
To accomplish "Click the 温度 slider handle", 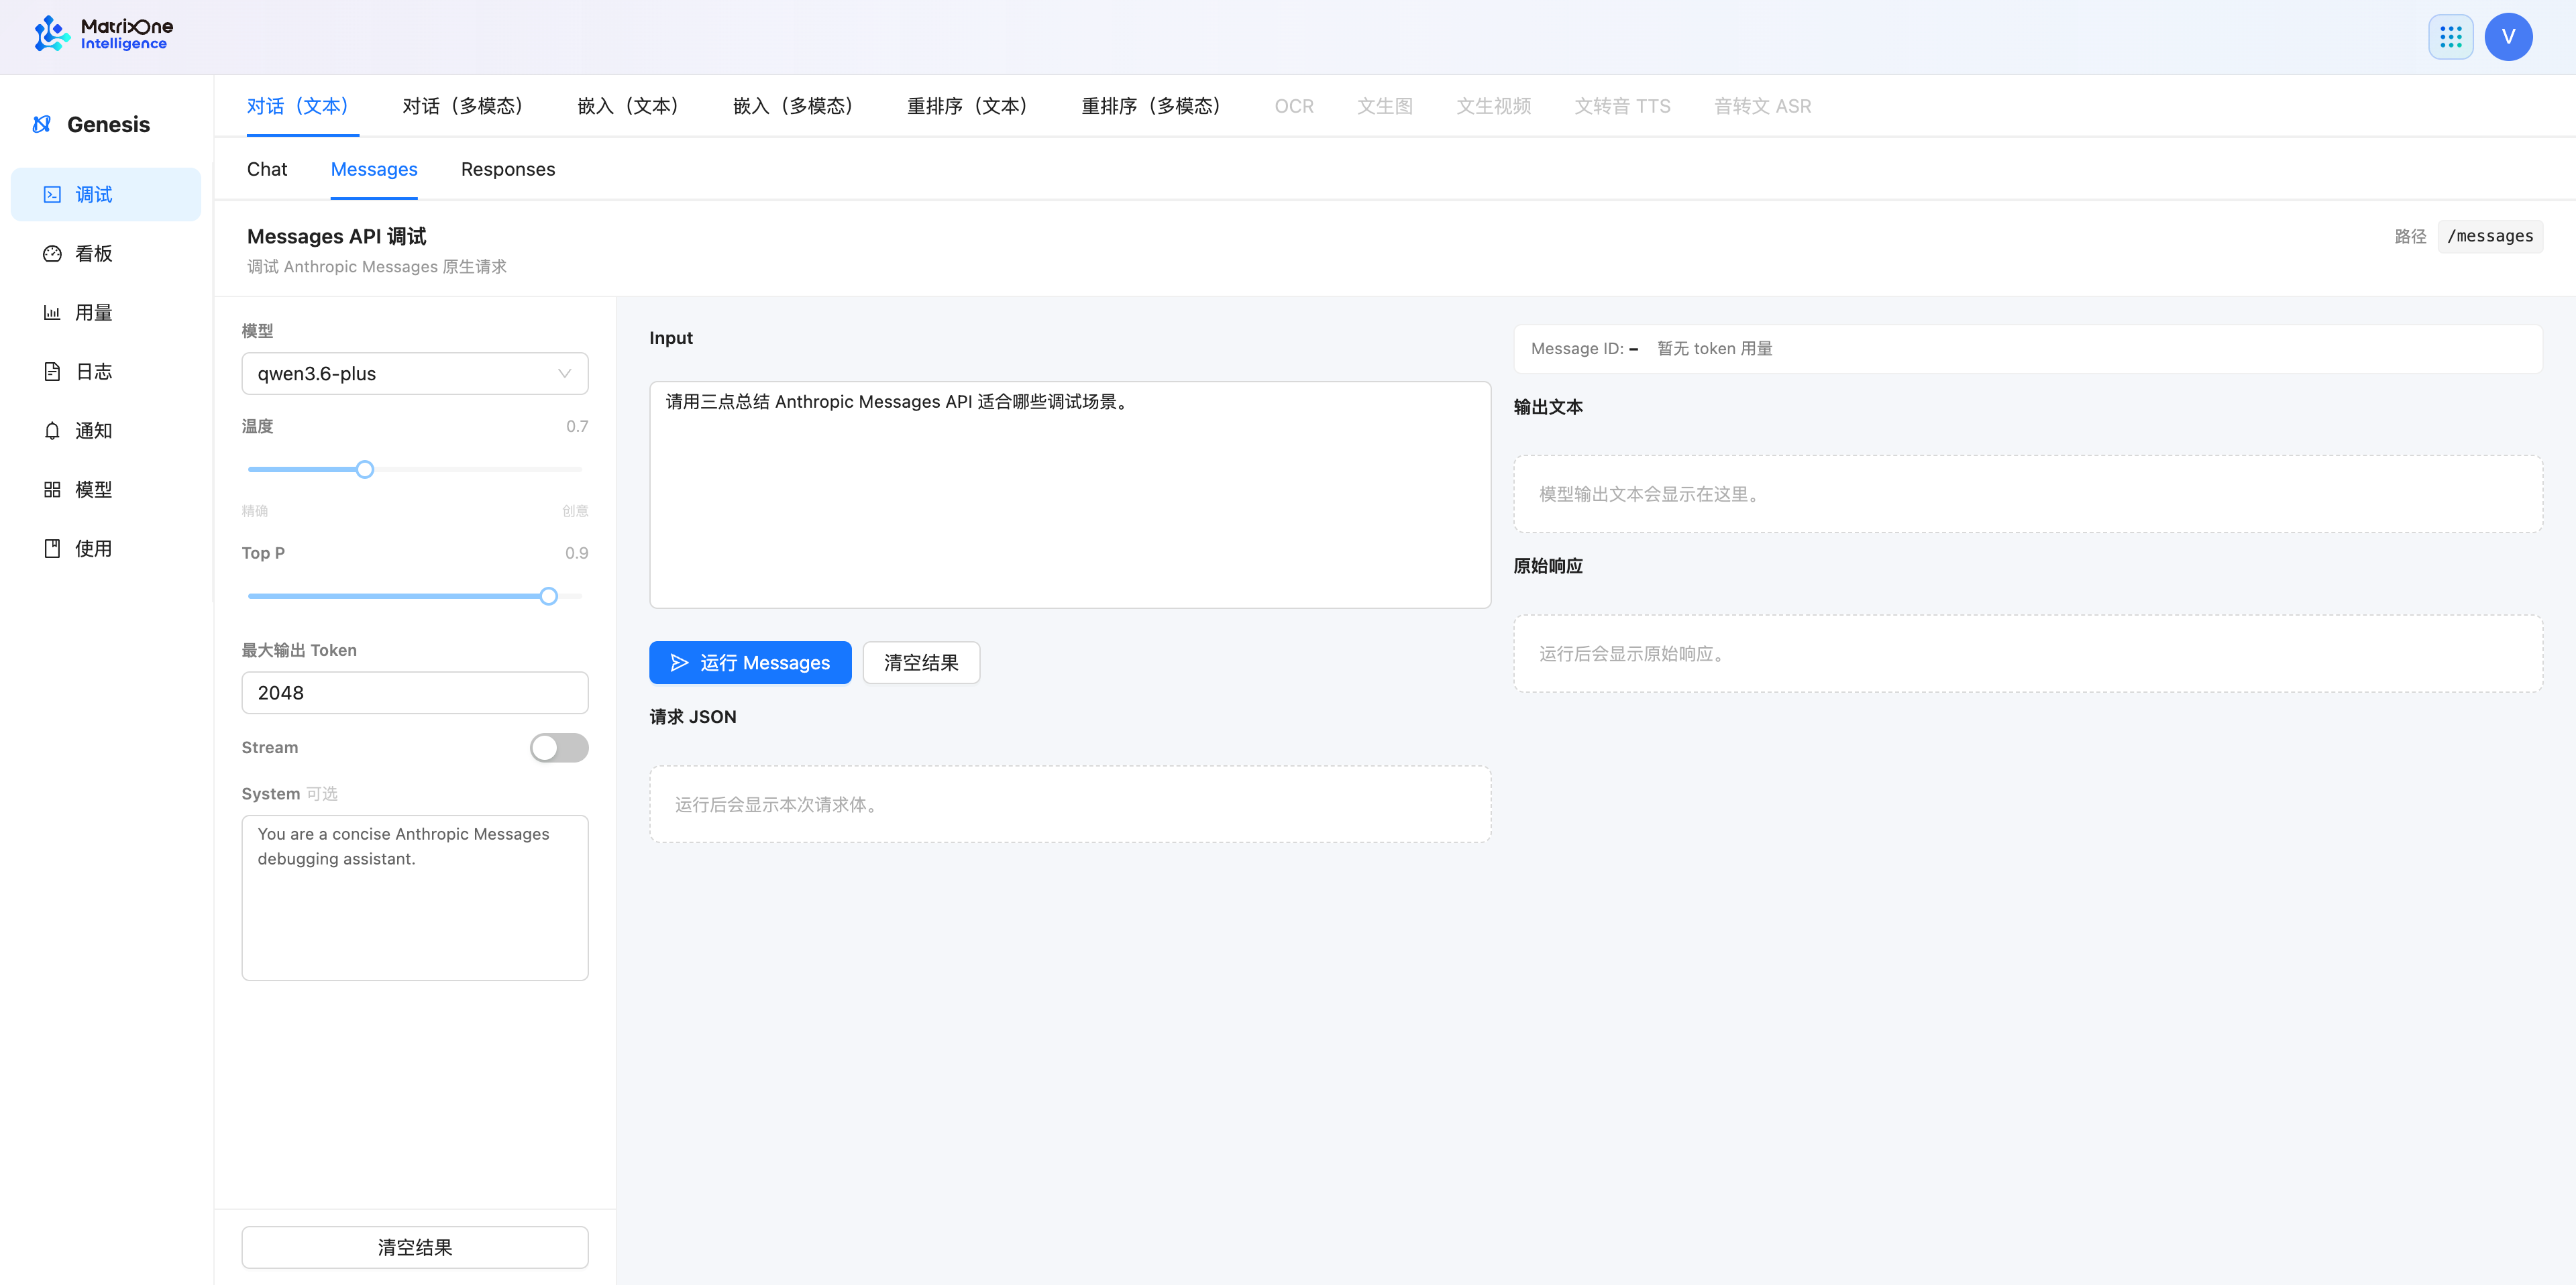I will tap(365, 469).
